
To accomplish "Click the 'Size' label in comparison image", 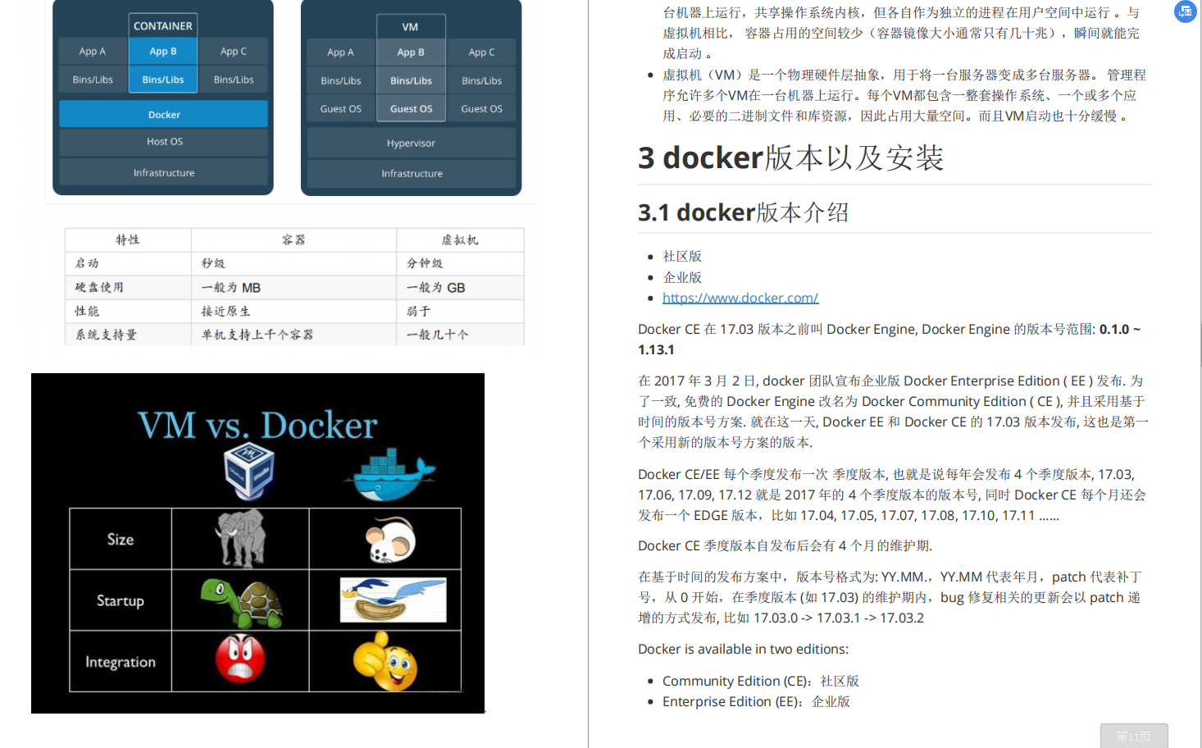I will click(121, 539).
